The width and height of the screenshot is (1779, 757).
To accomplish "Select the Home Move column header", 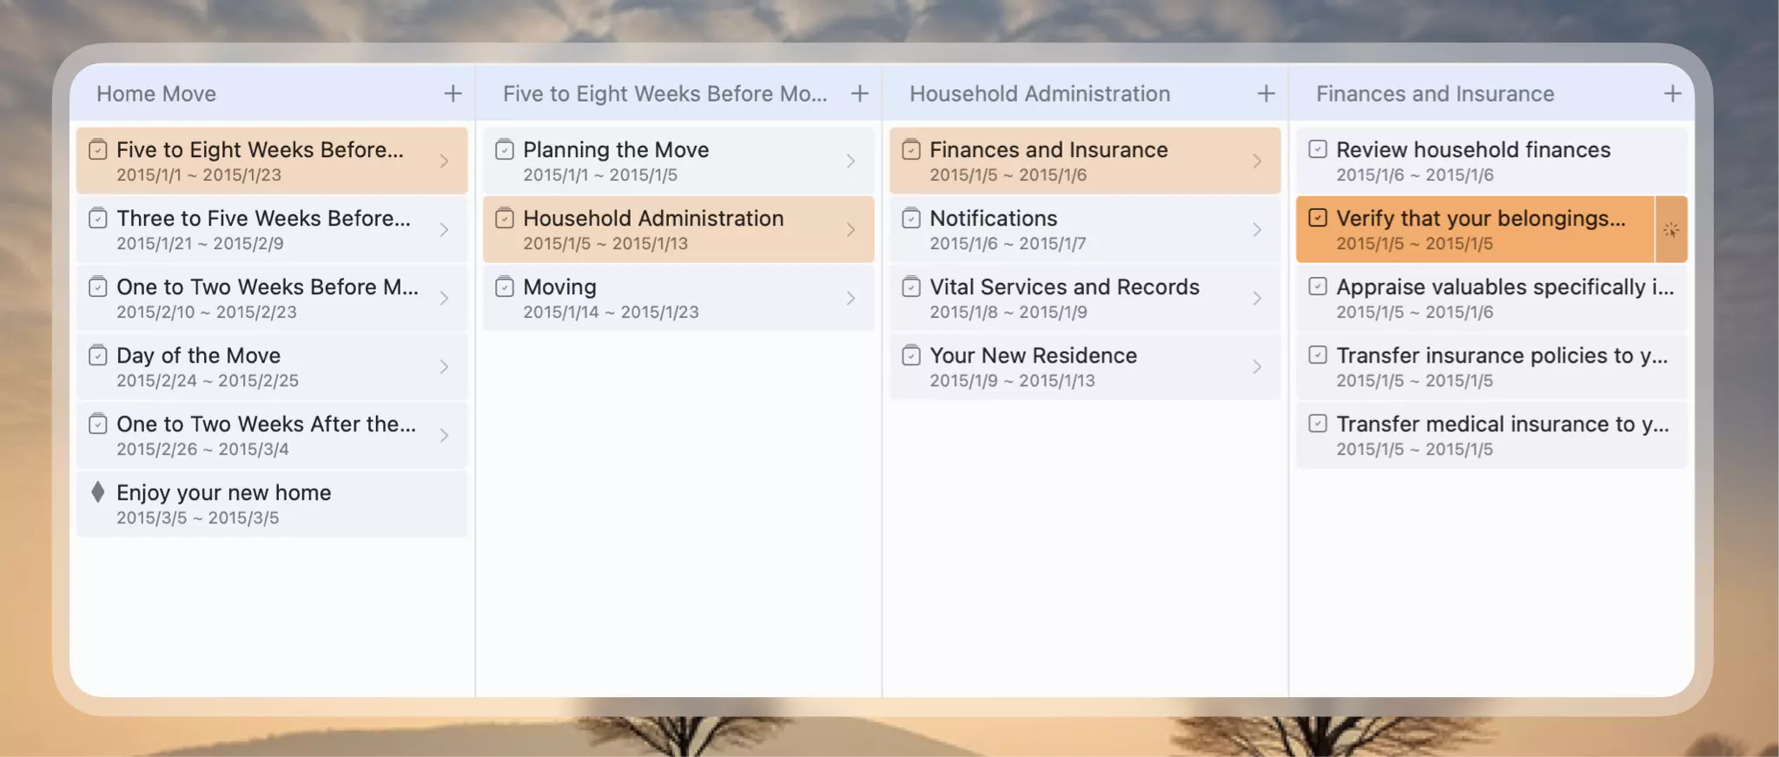I will coord(156,94).
